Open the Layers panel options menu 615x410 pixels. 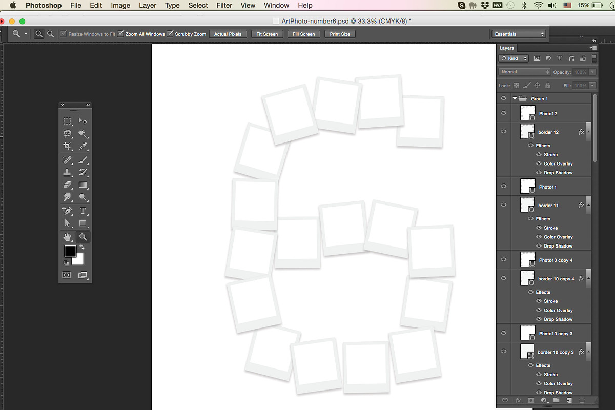coord(593,48)
